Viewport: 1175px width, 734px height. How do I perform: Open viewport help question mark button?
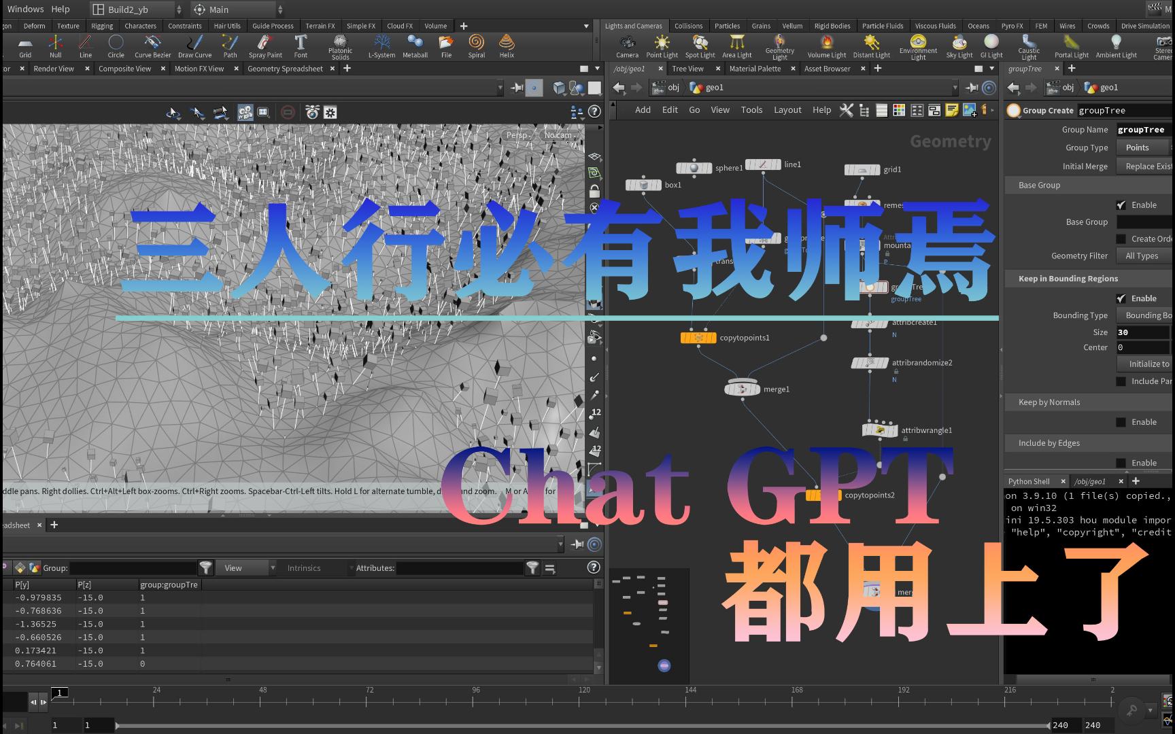coord(594,111)
